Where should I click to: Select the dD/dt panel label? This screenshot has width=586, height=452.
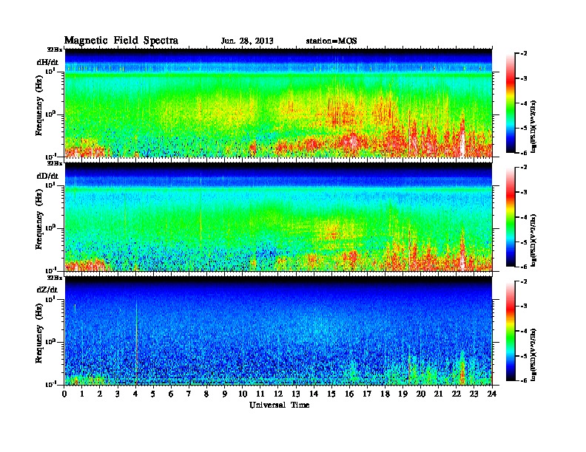point(47,176)
